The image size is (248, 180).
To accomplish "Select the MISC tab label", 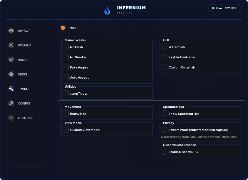I will 24,89.
